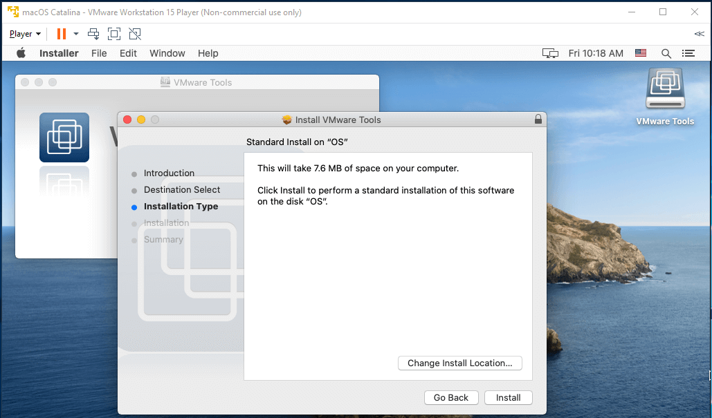This screenshot has height=418, width=712.
Task: Open Spotlight search magnifier icon
Action: coord(666,53)
